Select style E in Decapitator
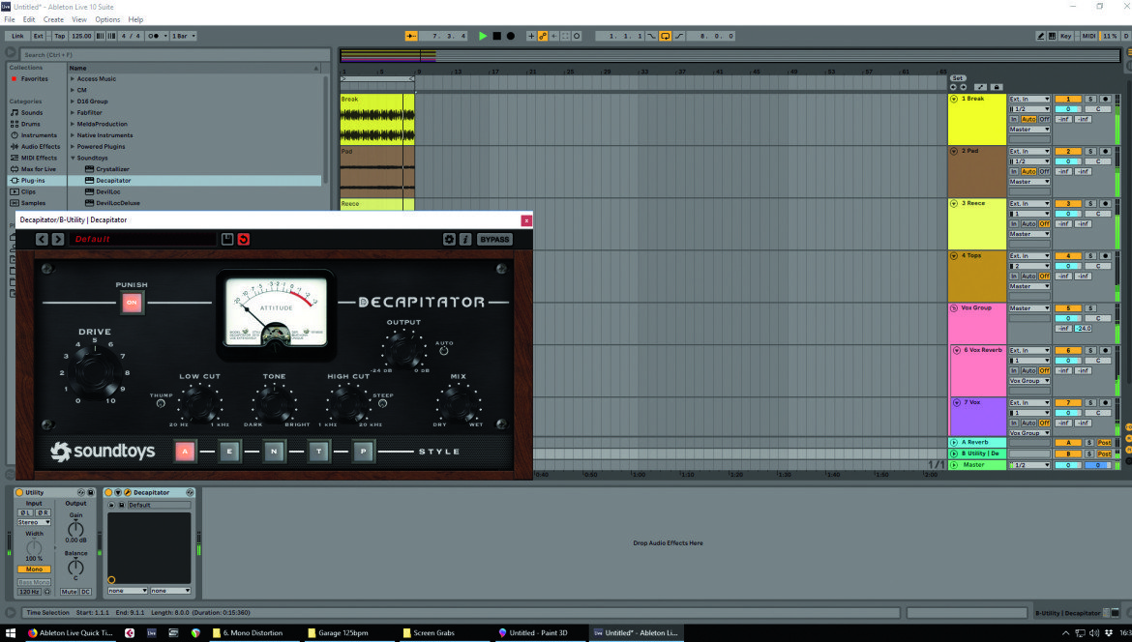 click(x=229, y=452)
